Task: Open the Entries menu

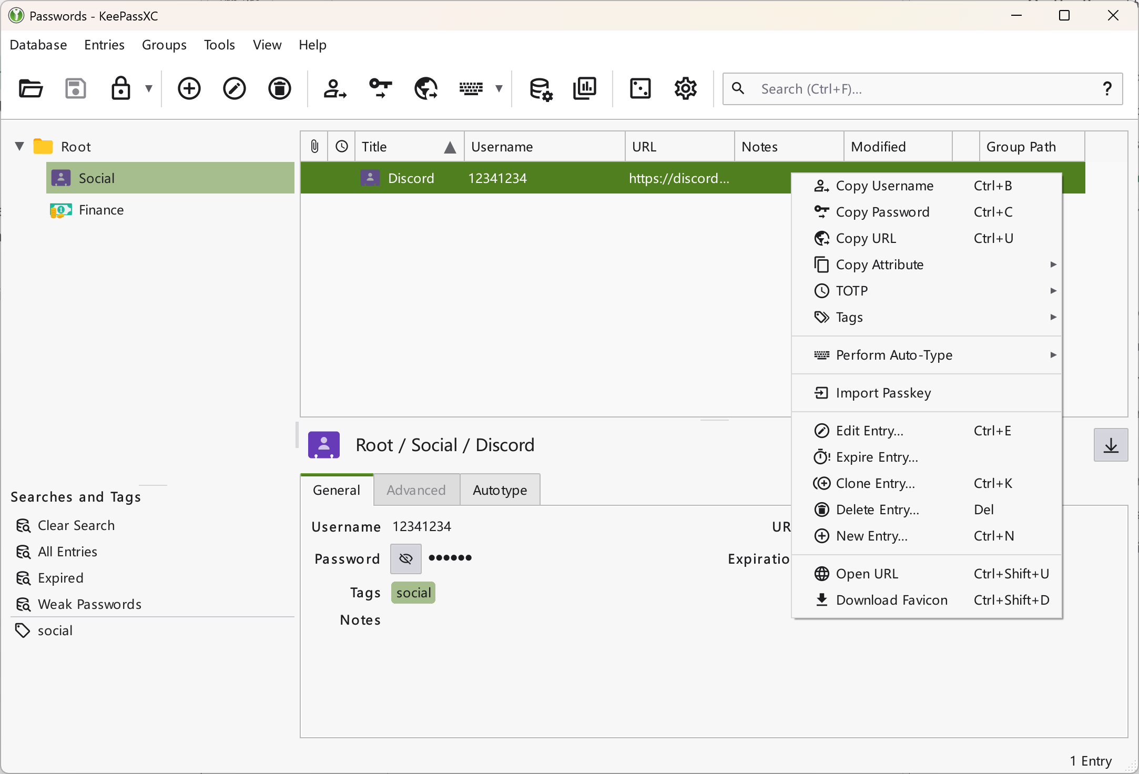Action: tap(104, 45)
